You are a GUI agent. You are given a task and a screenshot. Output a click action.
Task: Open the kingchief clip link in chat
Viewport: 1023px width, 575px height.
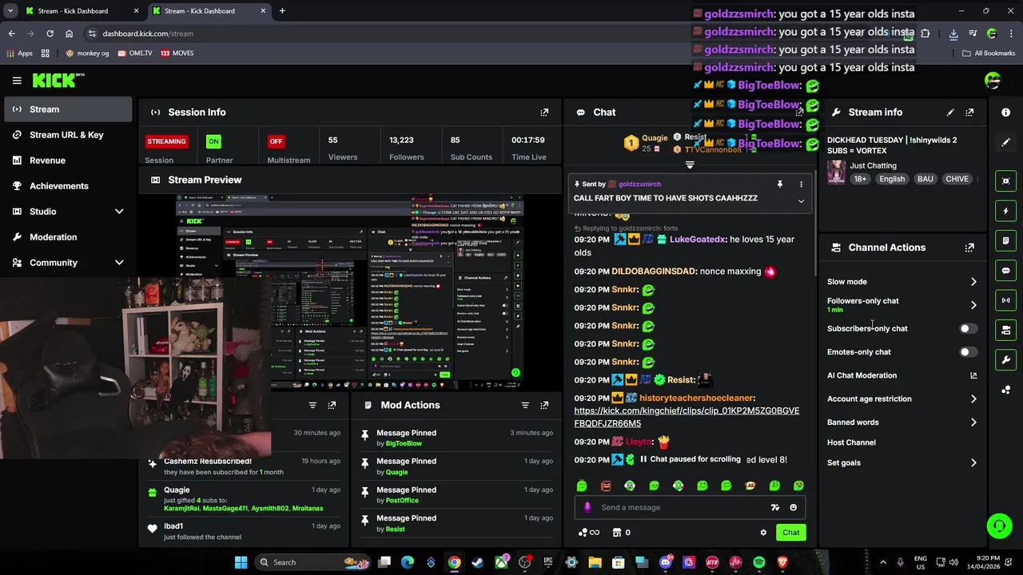tap(687, 417)
